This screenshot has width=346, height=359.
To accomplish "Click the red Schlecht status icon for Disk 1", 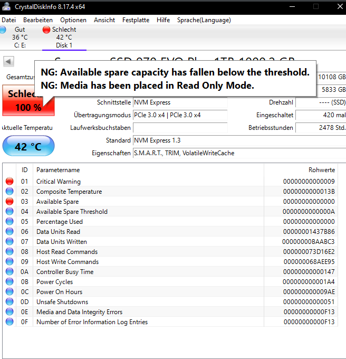I will click(46, 30).
